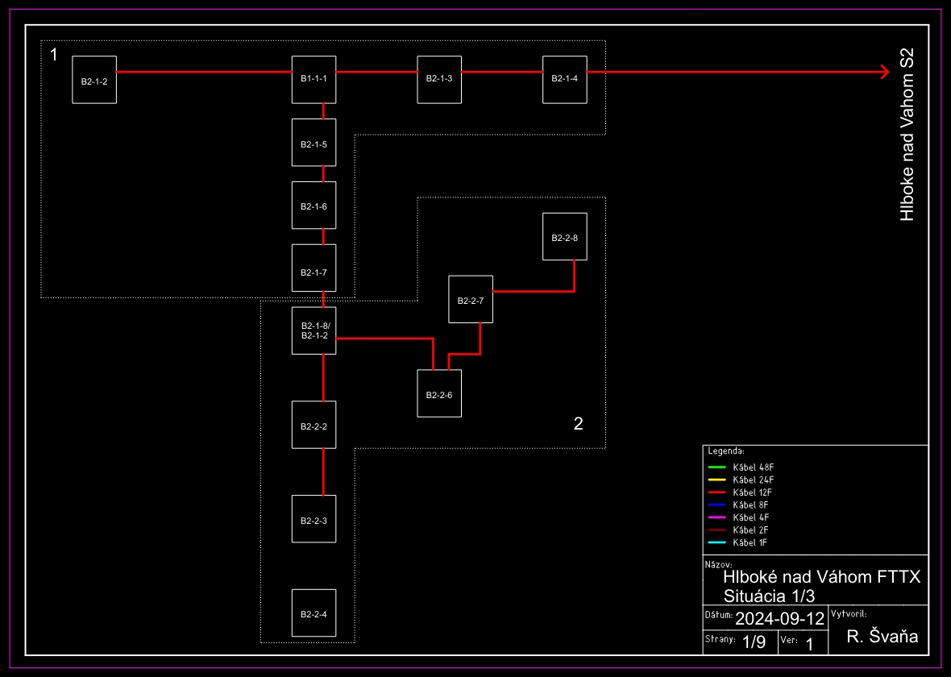
Task: Select the blue Kábel 8F legend line
Action: pos(717,505)
